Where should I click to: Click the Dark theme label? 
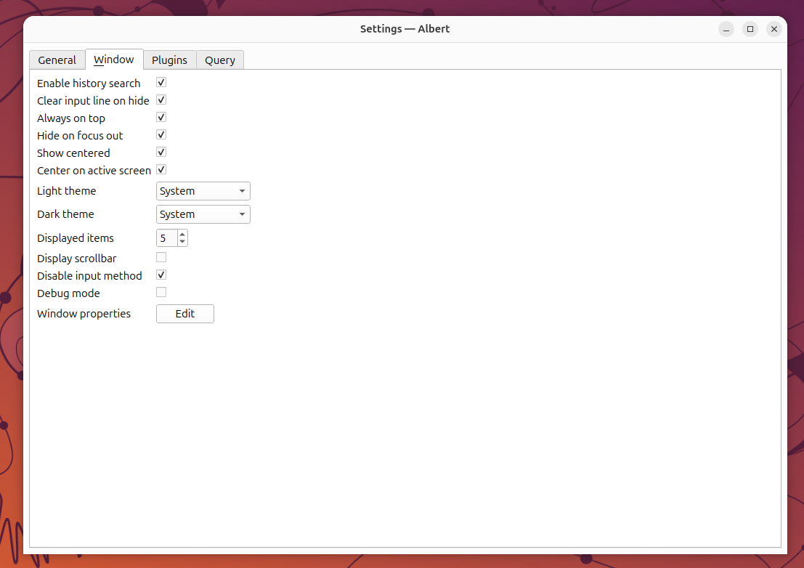point(65,214)
